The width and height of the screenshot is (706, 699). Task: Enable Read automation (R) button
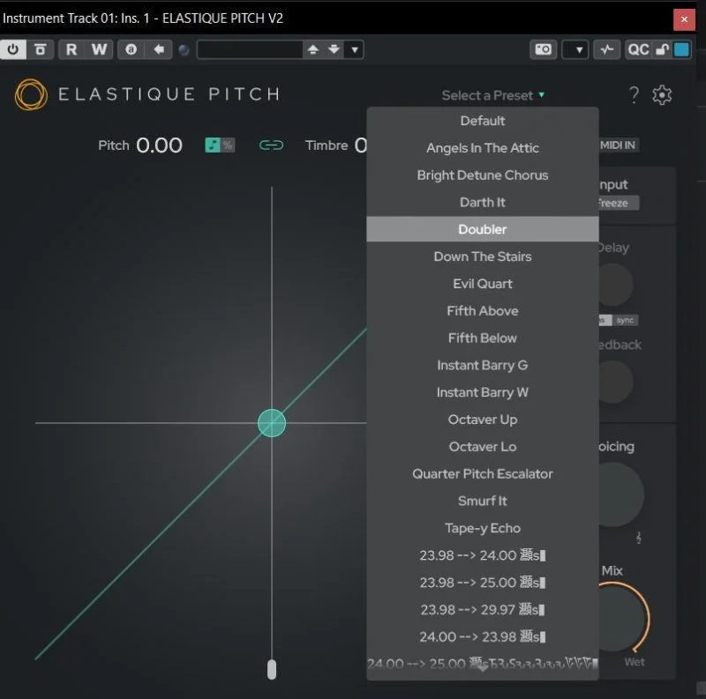click(71, 49)
